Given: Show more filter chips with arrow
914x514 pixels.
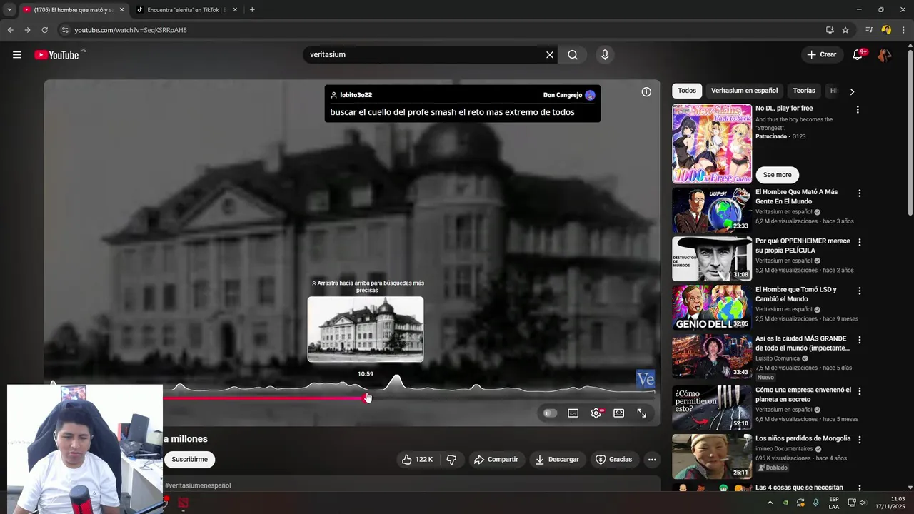Looking at the screenshot, I should point(852,91).
